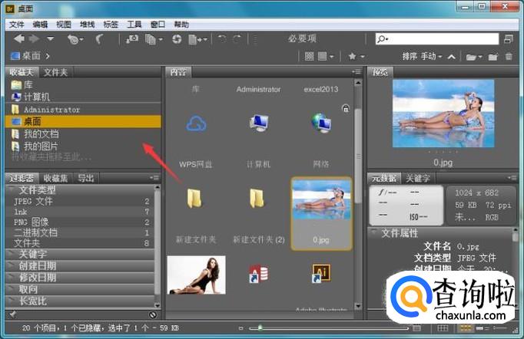Click the Go back arrow icon

[x=18, y=38]
